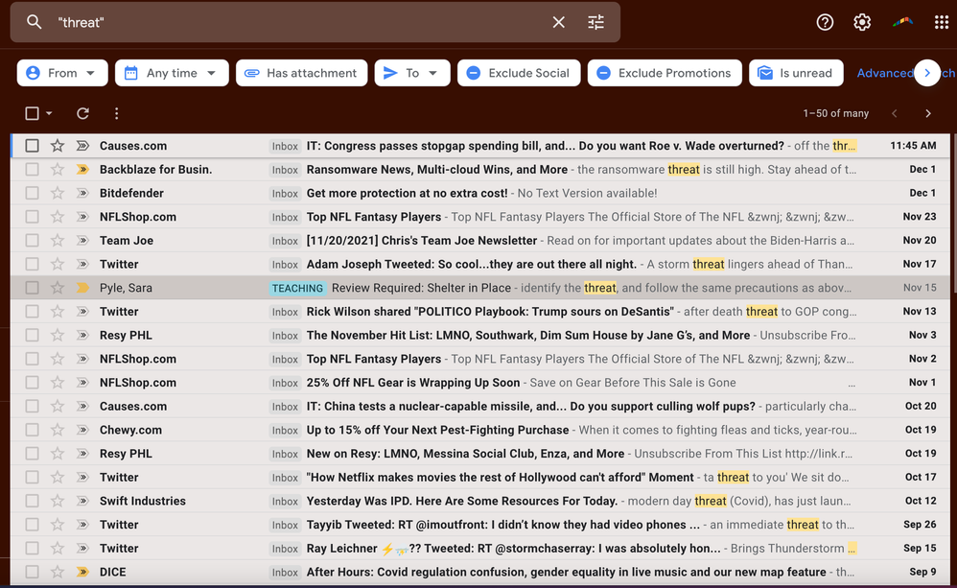Star the Pyle, Sara email
The width and height of the screenshot is (957, 588).
[58, 288]
